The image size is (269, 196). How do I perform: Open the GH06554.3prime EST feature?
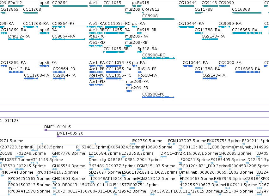click(55, 169)
